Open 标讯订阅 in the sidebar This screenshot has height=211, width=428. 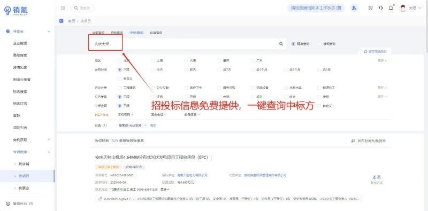coord(20,104)
